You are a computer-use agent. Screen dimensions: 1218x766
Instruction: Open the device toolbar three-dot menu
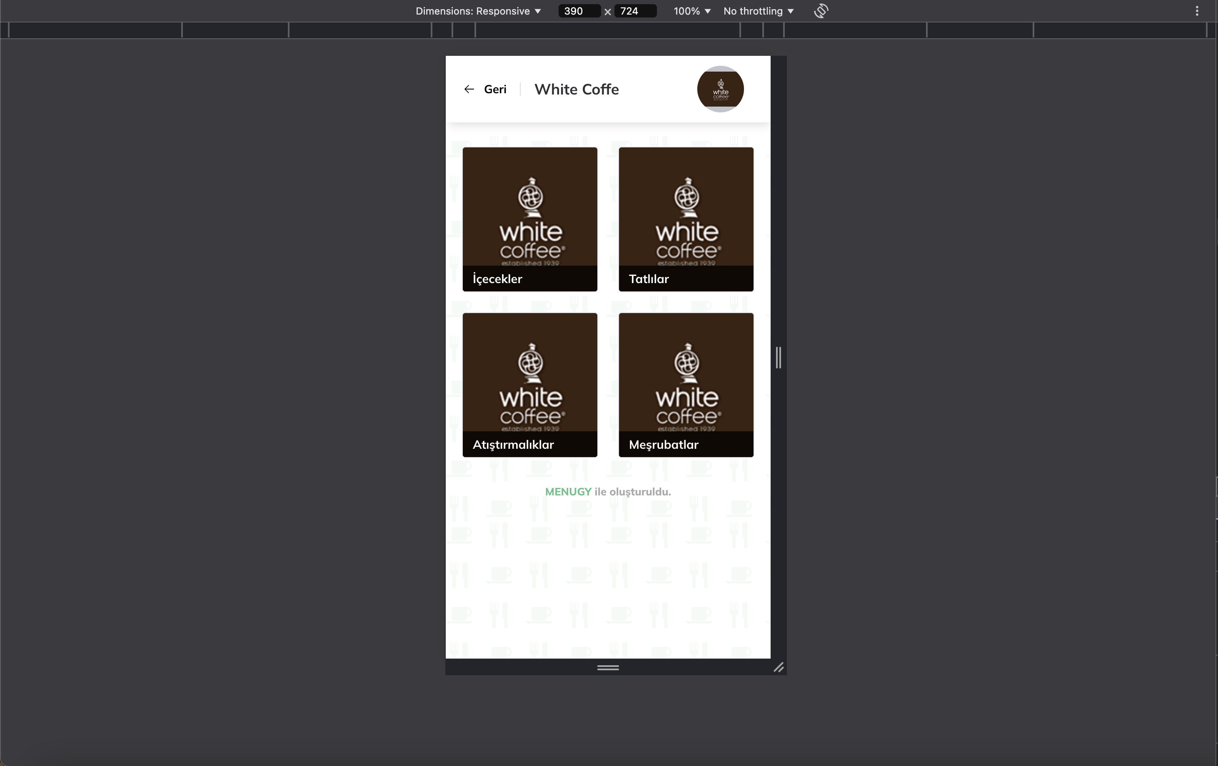click(x=1197, y=11)
